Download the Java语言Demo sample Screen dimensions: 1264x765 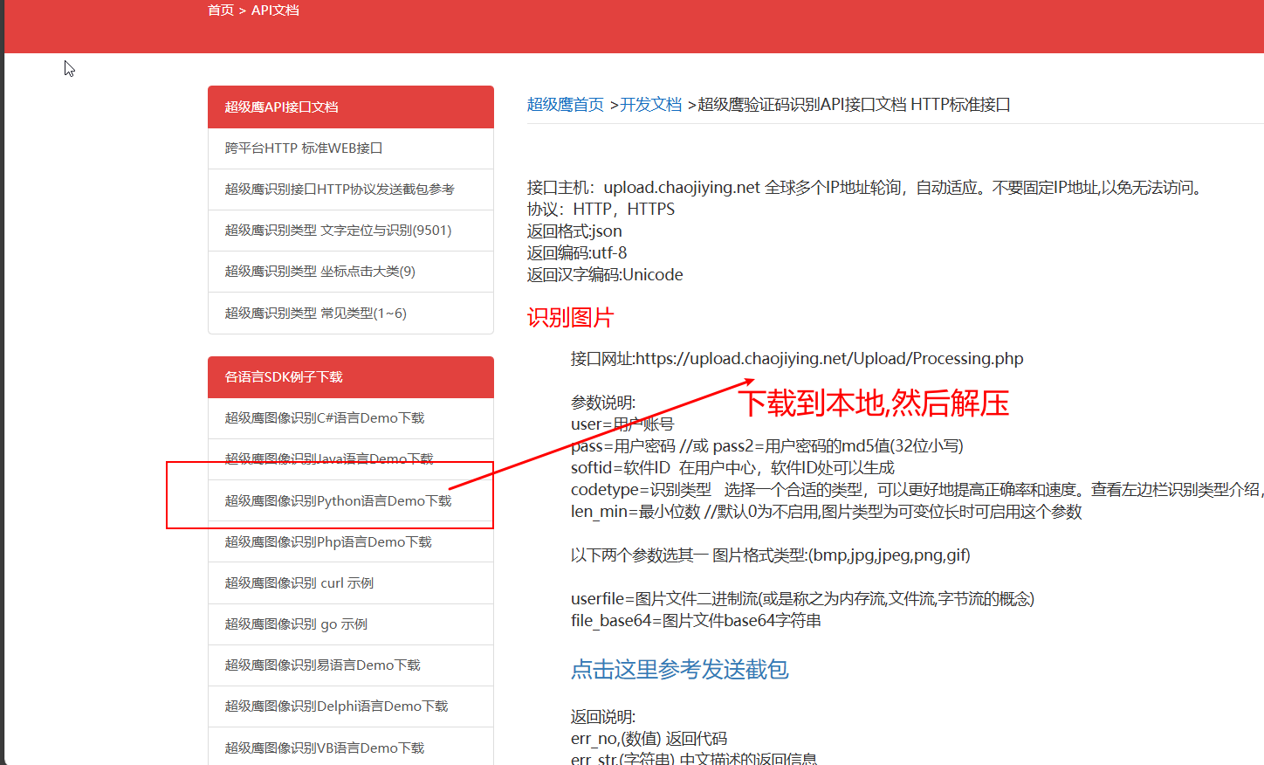click(328, 459)
